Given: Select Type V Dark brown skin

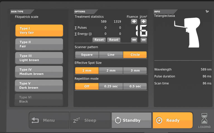Looking at the screenshot, I should (x=39, y=86).
